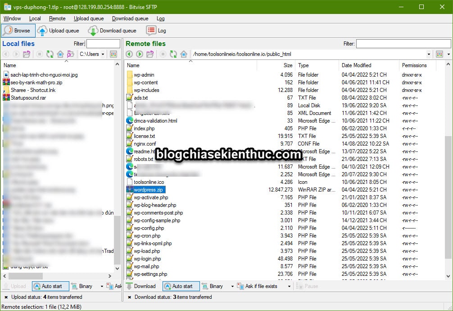Open remote Binary transfer mode dropdown

click(232, 286)
